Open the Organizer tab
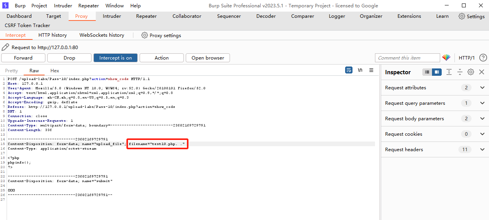 371,16
